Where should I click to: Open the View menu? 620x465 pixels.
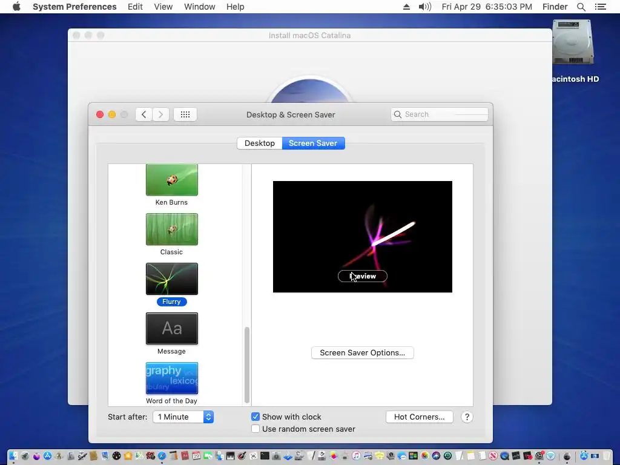163,7
